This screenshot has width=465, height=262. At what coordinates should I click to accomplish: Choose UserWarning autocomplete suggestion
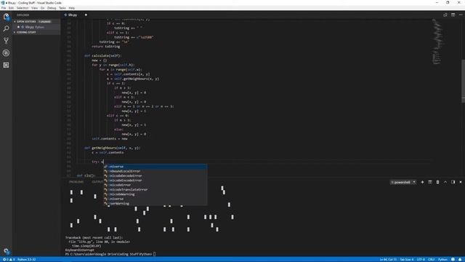point(155,204)
